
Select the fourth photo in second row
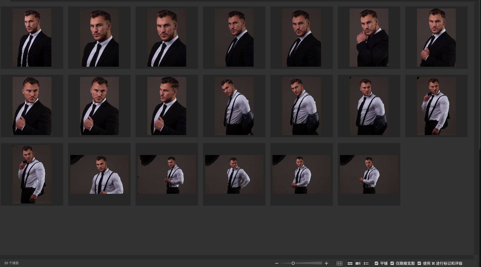pos(234,106)
